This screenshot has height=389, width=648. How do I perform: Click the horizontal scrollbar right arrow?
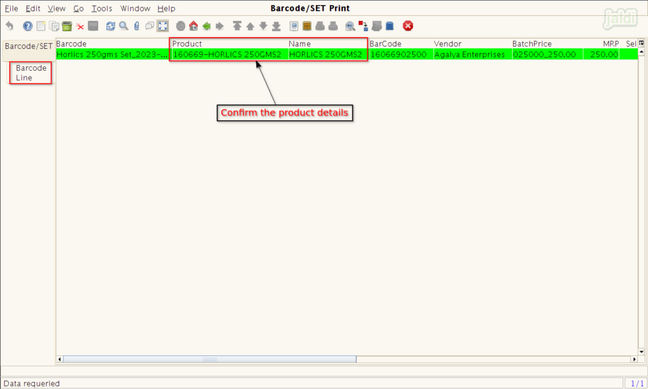point(634,360)
